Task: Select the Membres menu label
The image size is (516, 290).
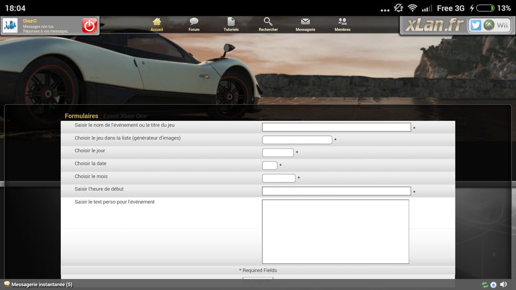Action: 343,30
